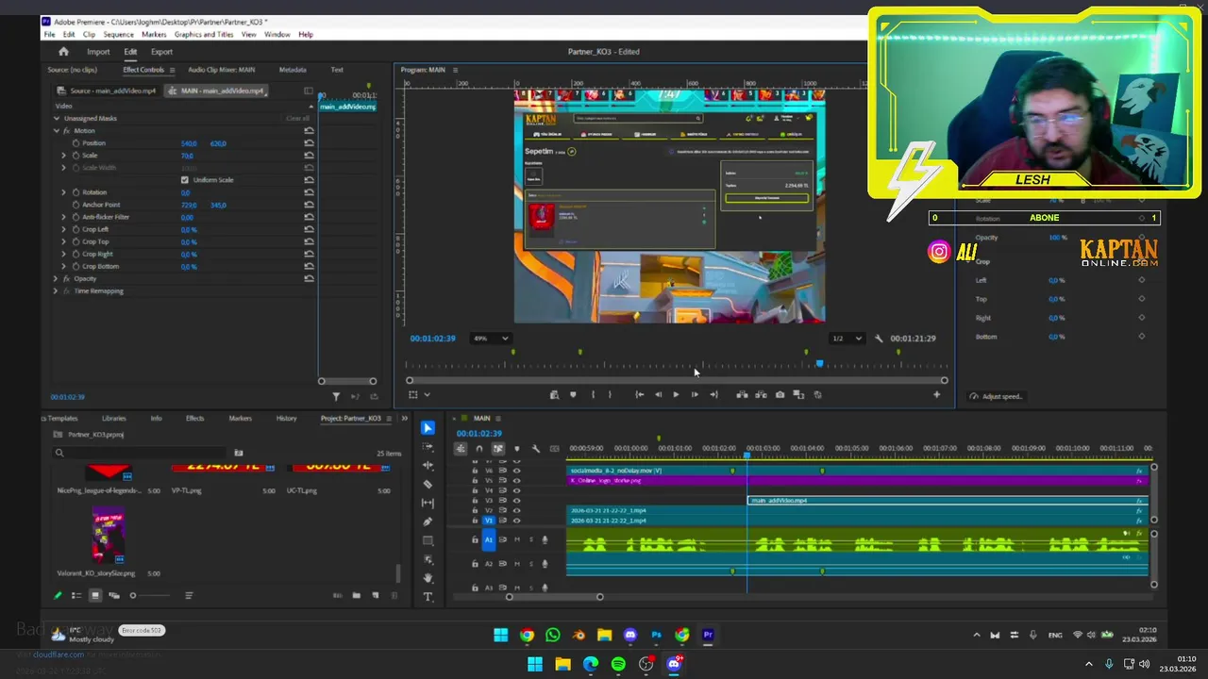The image size is (1208, 679).
Task: Step back one frame
Action: pyautogui.click(x=658, y=395)
